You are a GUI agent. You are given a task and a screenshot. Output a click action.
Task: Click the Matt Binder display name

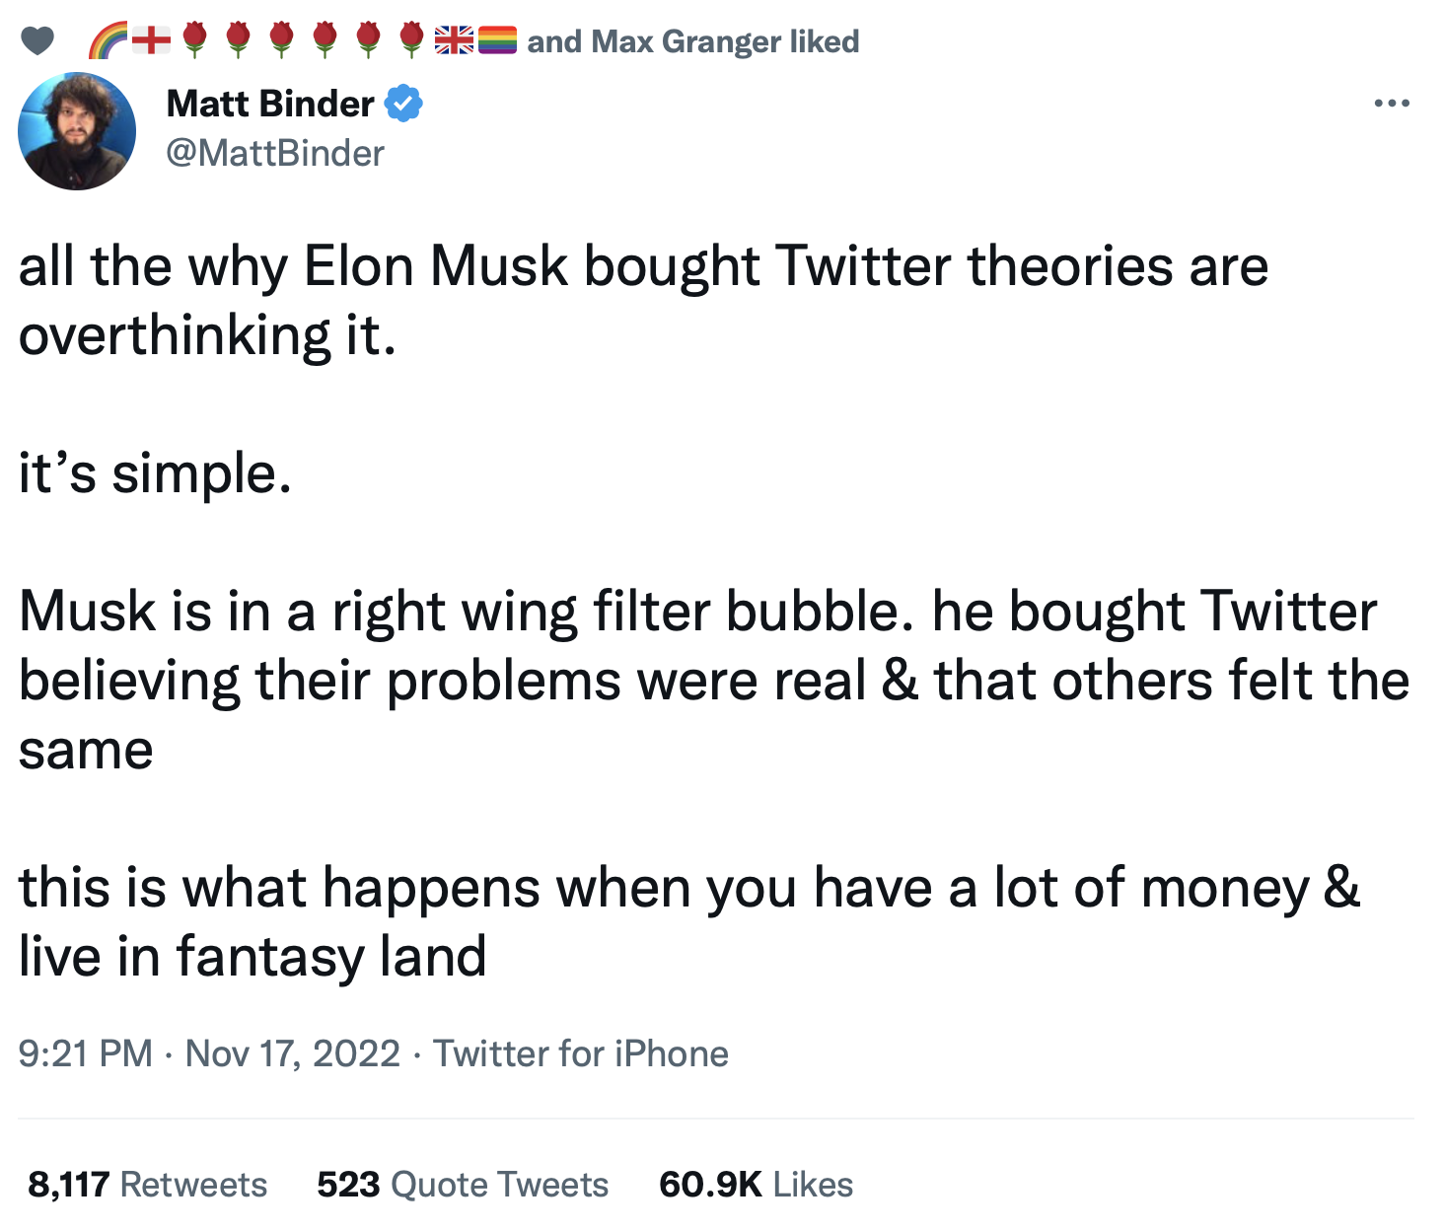[x=270, y=104]
